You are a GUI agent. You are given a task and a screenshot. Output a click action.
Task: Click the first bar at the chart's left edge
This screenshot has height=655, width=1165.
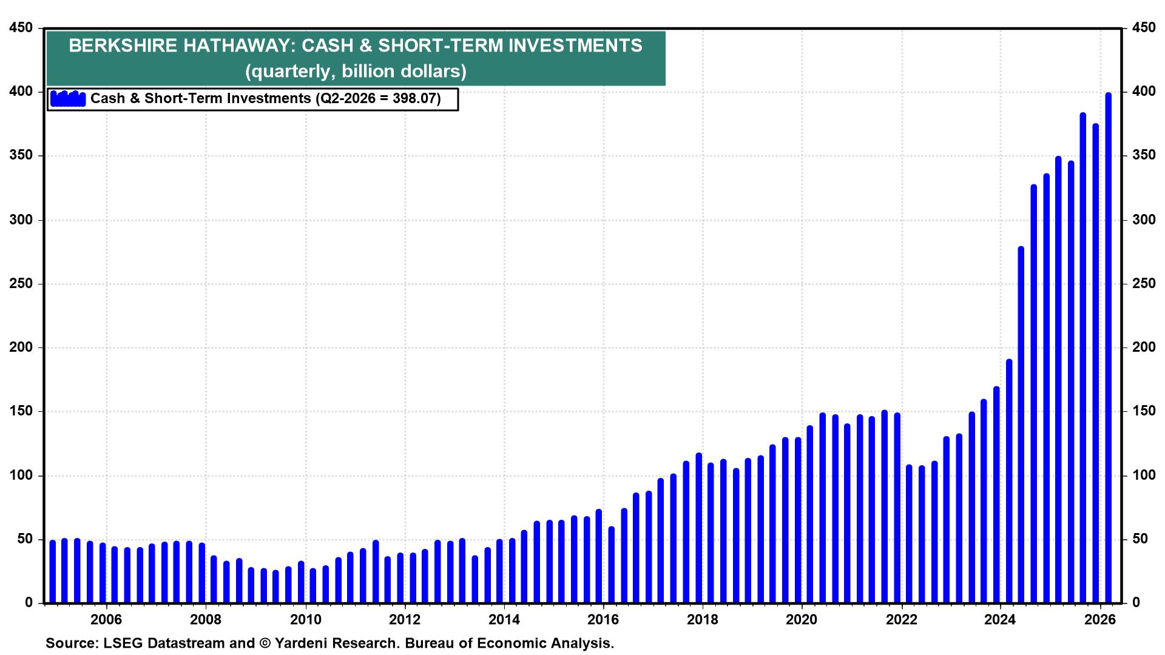52,572
